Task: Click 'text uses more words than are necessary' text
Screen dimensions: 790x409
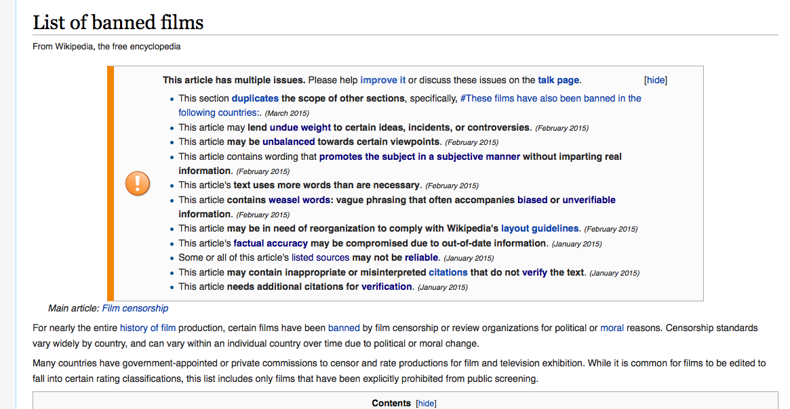Action: 326,185
